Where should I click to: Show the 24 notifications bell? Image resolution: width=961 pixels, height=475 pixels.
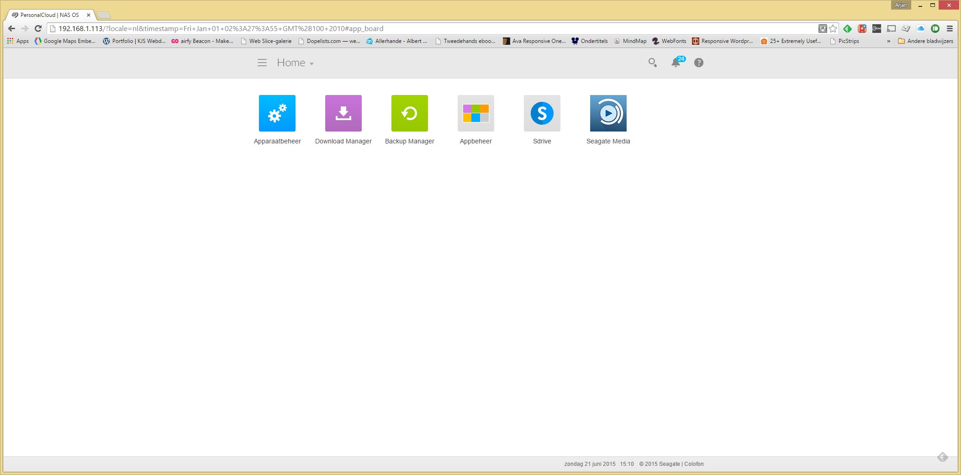(x=677, y=62)
